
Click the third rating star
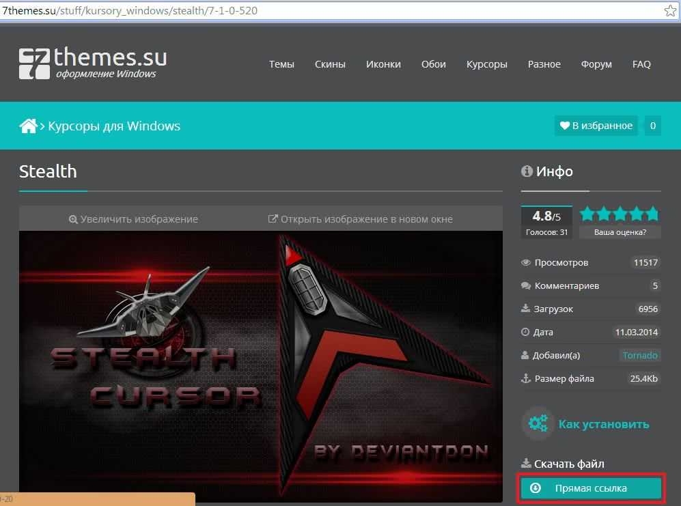point(620,214)
